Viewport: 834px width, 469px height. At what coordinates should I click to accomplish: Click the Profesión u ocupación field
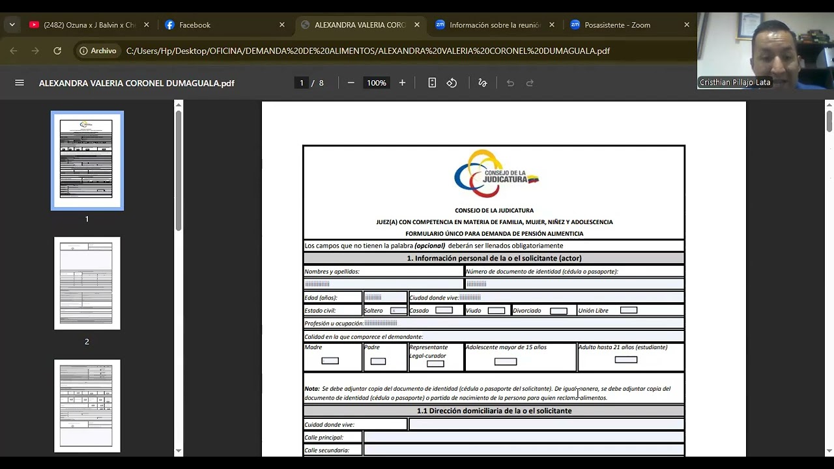coord(524,323)
